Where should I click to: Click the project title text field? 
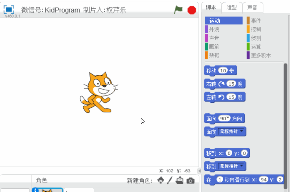point(74,10)
